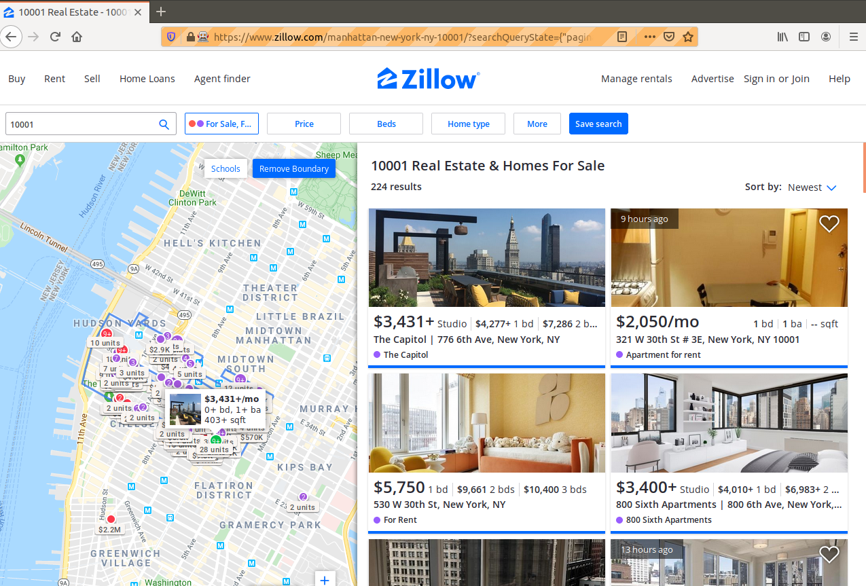Open the Home Loans menu
866x586 pixels.
point(147,79)
